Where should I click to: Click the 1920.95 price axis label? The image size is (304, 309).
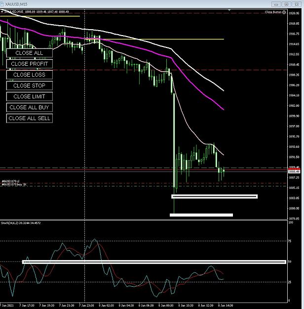coord(294,13)
